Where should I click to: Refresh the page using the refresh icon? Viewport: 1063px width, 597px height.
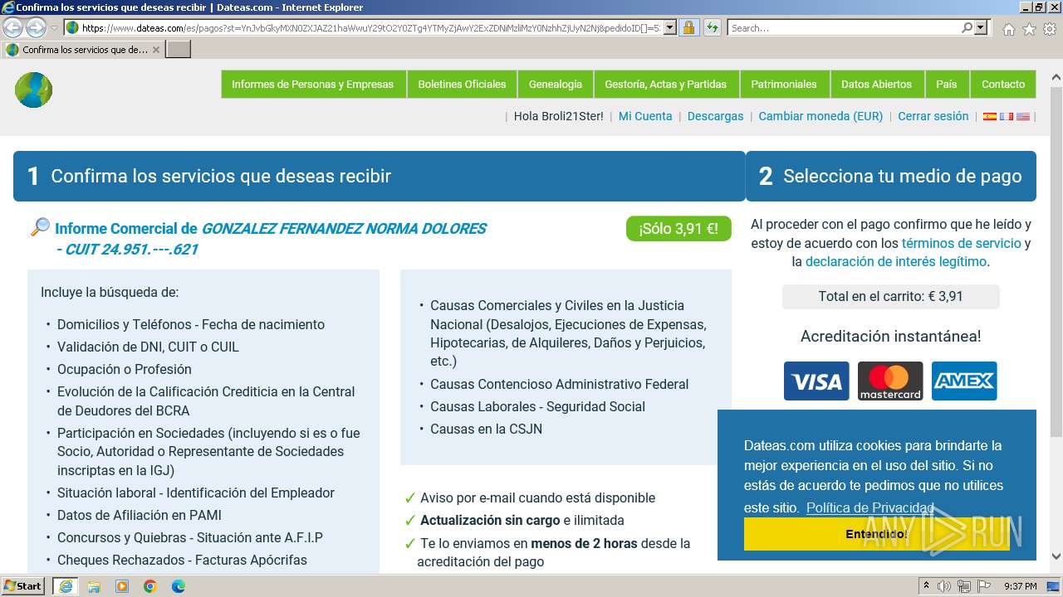[x=712, y=27]
